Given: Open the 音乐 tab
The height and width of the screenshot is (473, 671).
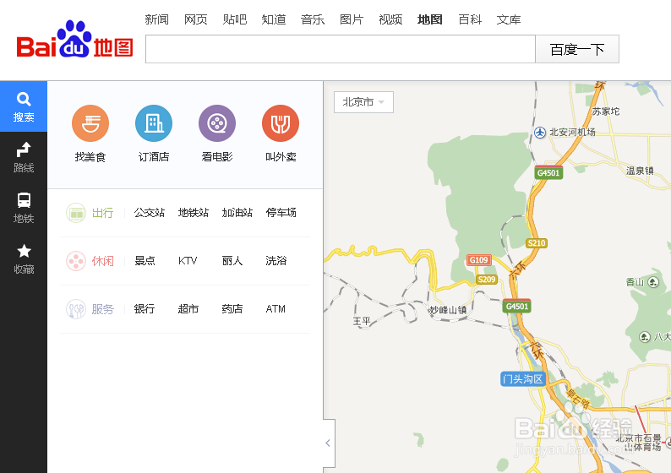Looking at the screenshot, I should pyautogui.click(x=313, y=19).
